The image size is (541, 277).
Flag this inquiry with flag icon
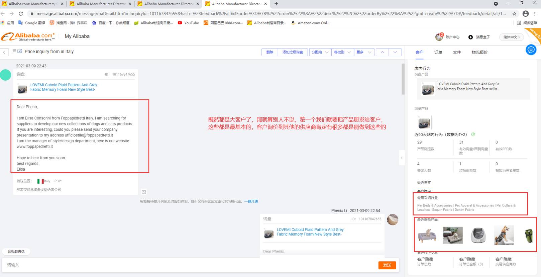click(x=14, y=51)
